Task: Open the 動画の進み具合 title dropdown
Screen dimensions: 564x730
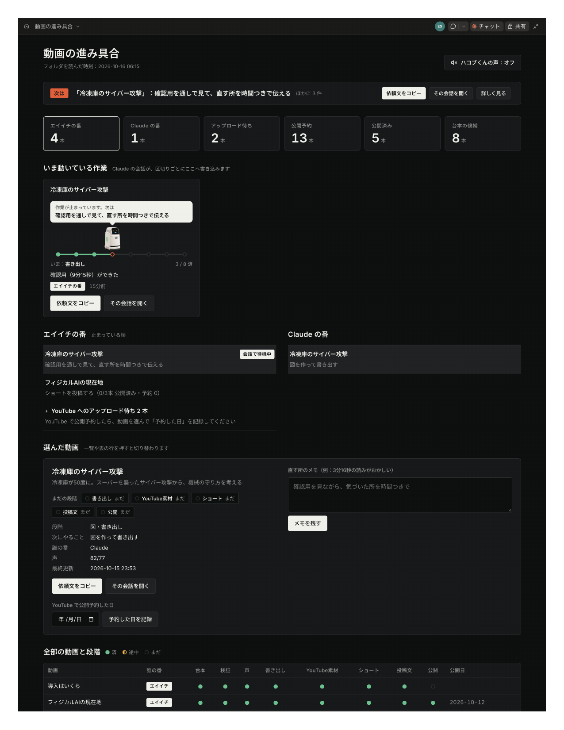Action: coord(57,27)
